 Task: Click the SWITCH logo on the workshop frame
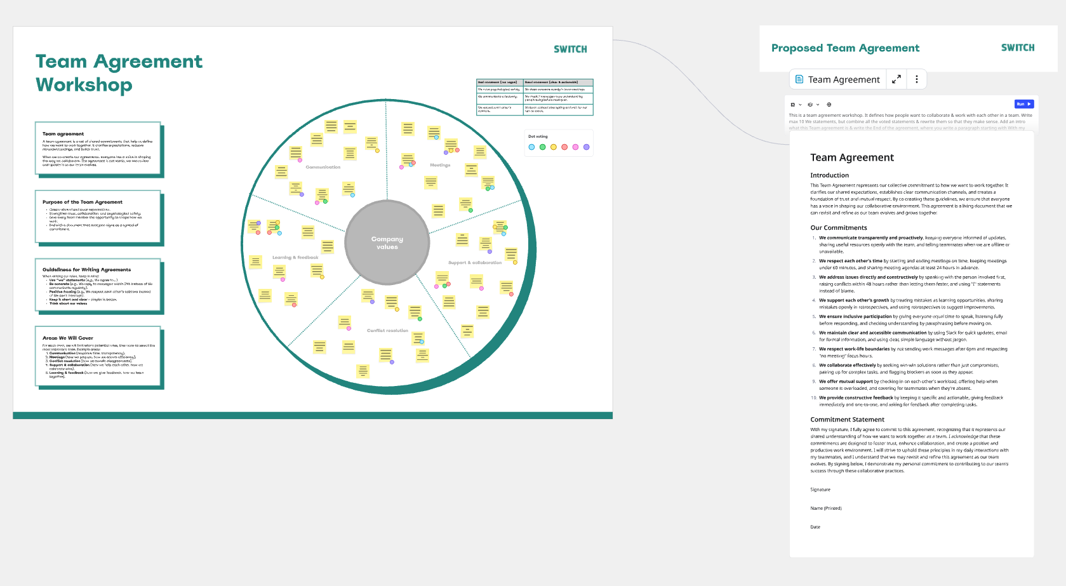point(570,50)
